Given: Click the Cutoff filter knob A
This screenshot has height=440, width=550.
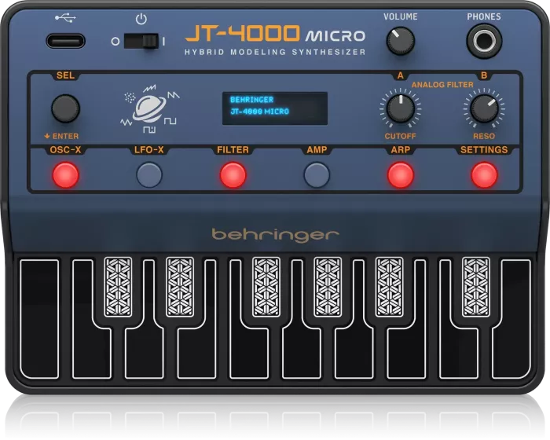Looking at the screenshot, I should tap(399, 107).
